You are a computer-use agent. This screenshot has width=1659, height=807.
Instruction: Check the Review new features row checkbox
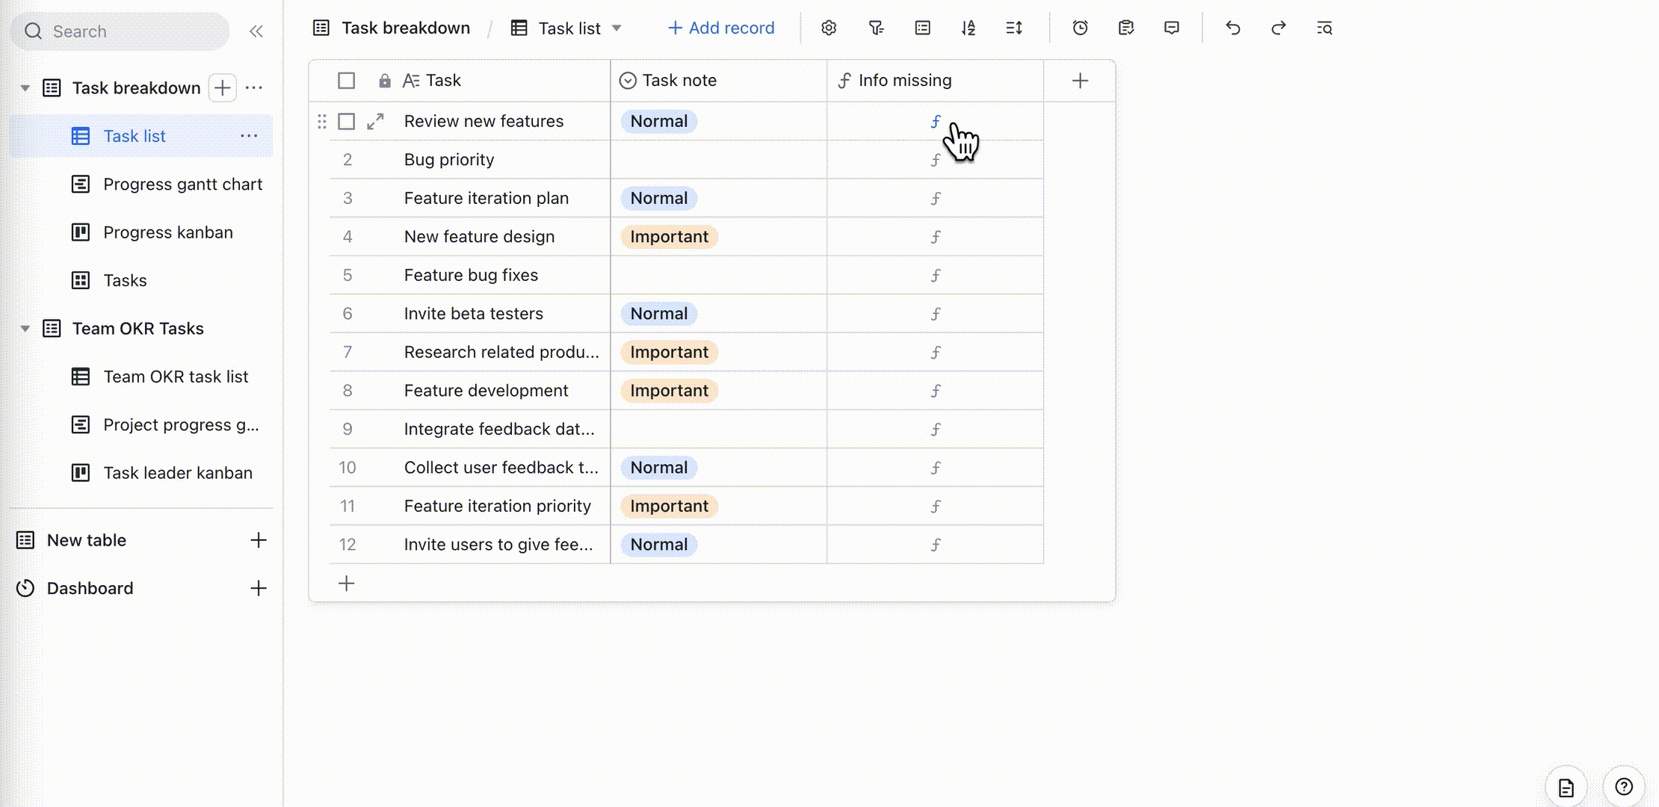(346, 122)
